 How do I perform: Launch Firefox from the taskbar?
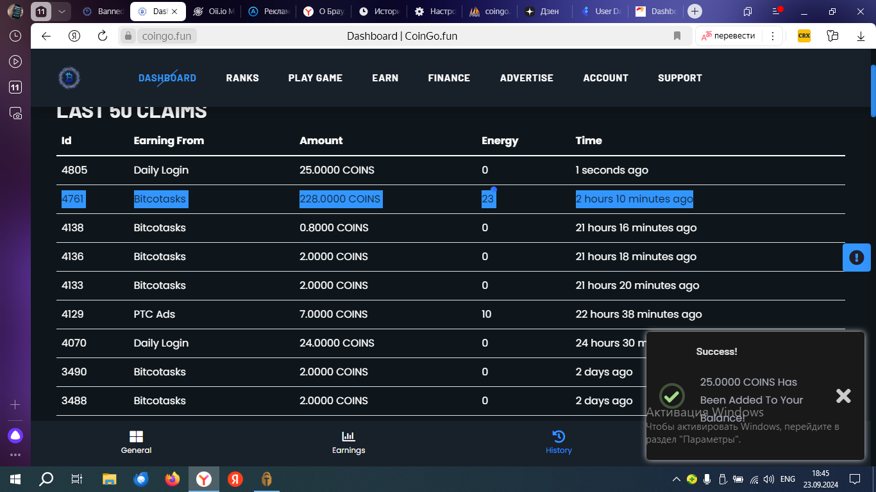coord(173,479)
